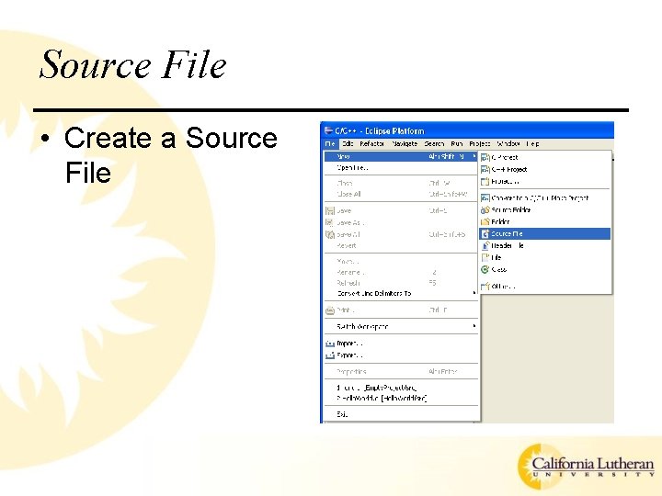Click the Save As icon in File menu
This screenshot has width=662, height=496.
pyautogui.click(x=330, y=222)
